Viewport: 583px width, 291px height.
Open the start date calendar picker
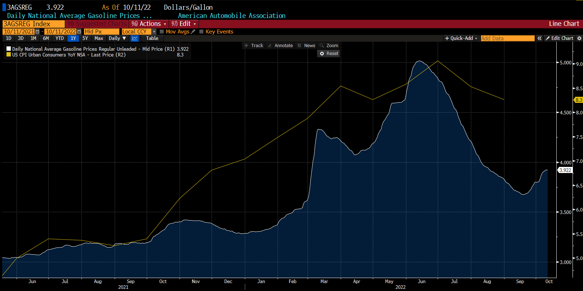click(37, 32)
